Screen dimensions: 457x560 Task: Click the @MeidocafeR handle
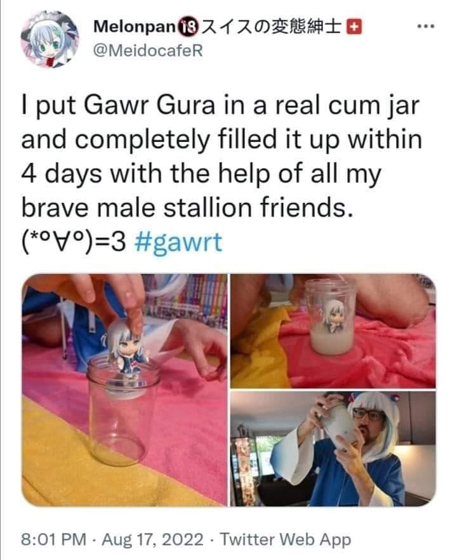tap(147, 50)
